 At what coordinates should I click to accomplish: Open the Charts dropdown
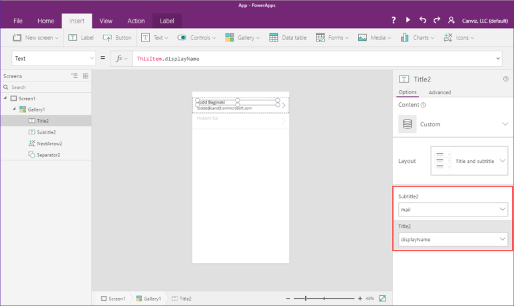click(418, 37)
